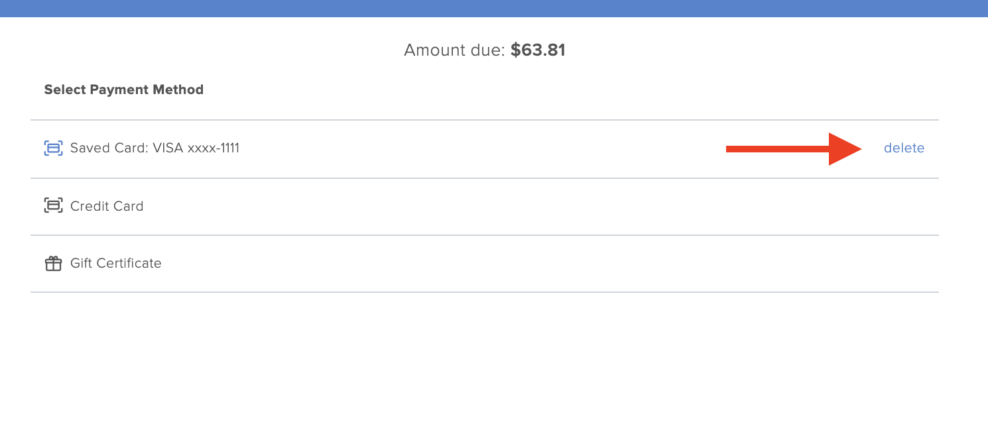This screenshot has height=424, width=988.
Task: Click the gift box icon
Action: [x=53, y=264]
